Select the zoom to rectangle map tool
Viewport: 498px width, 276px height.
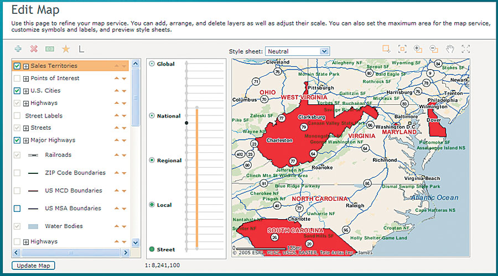(386, 49)
